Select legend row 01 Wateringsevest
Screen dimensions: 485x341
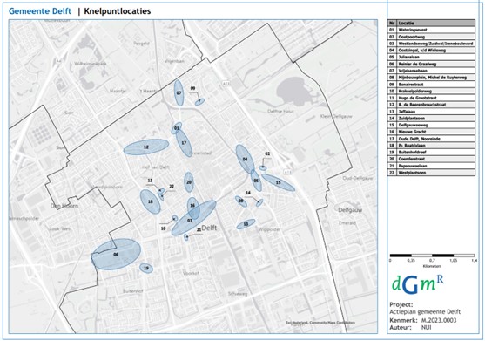(x=431, y=30)
